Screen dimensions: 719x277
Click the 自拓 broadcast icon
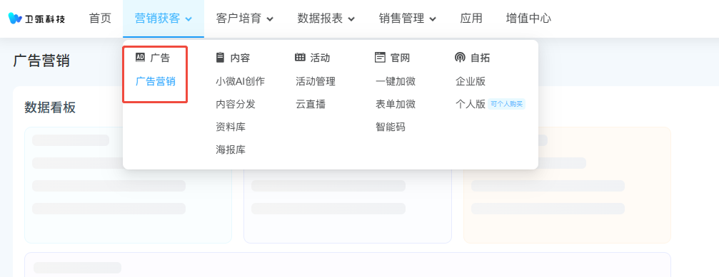[x=460, y=57]
